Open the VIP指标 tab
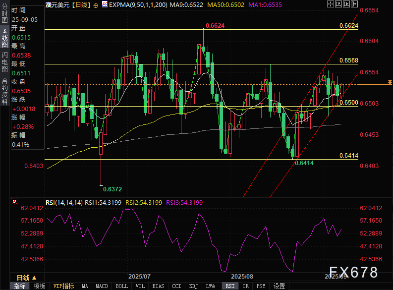This screenshot has width=393, height=290. (x=63, y=286)
